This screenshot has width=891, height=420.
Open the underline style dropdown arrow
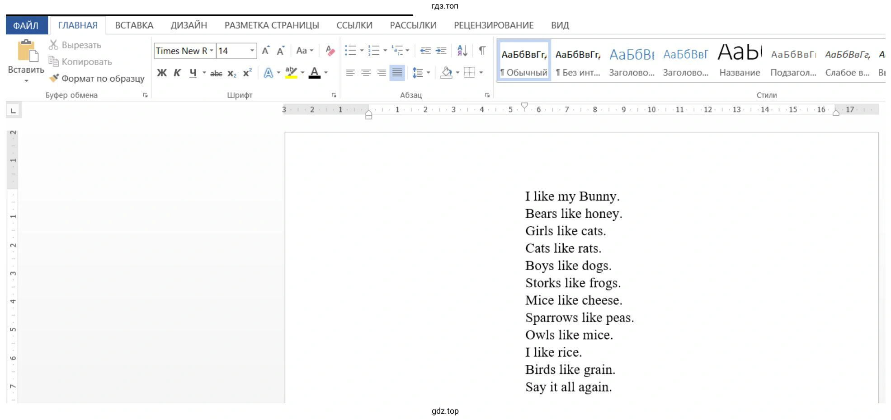[204, 73]
